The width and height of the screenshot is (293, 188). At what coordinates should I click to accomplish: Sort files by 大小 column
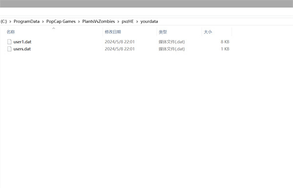tap(208, 32)
